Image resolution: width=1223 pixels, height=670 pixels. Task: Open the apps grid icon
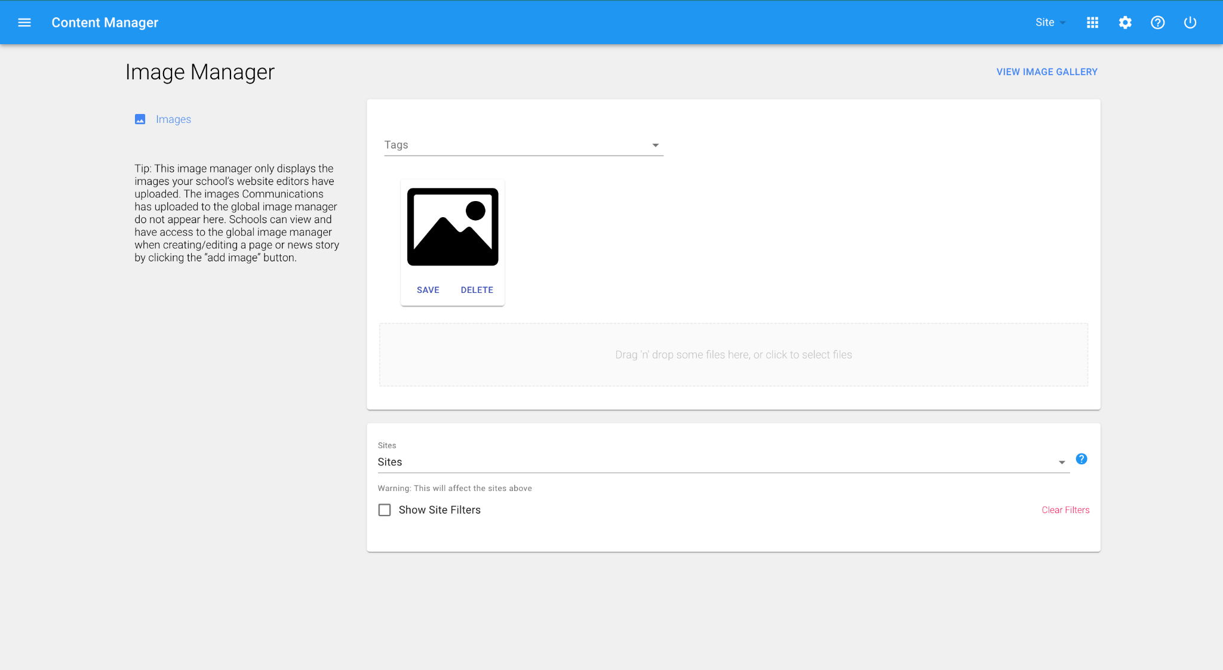click(x=1092, y=23)
